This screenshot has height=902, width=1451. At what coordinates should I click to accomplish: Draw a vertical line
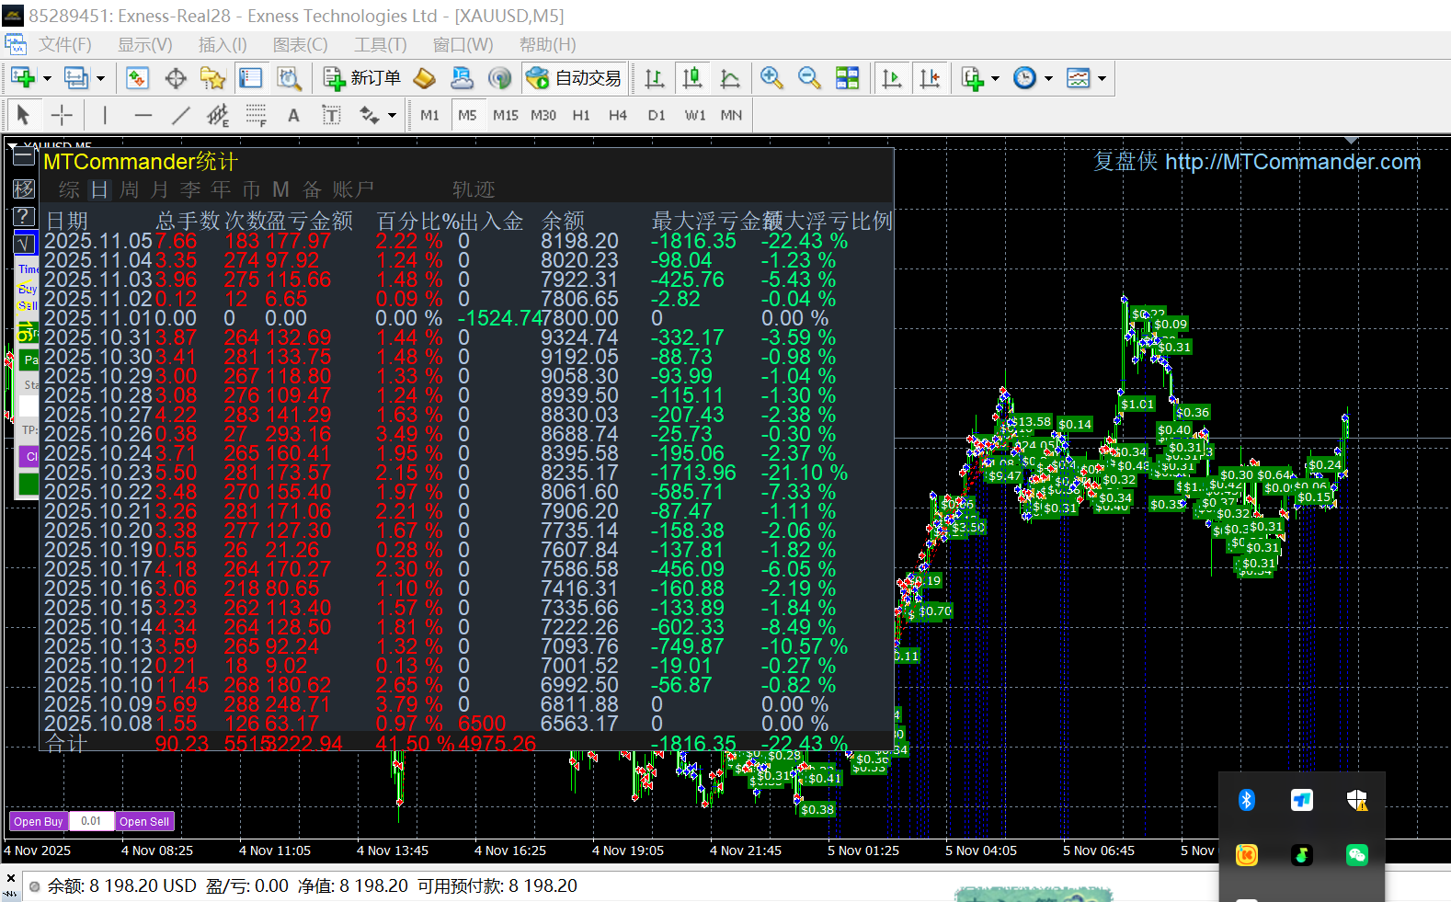click(x=105, y=115)
